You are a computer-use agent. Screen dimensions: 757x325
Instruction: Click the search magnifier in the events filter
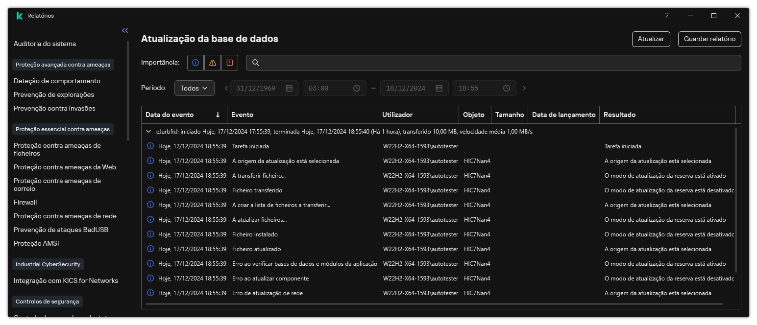(255, 63)
